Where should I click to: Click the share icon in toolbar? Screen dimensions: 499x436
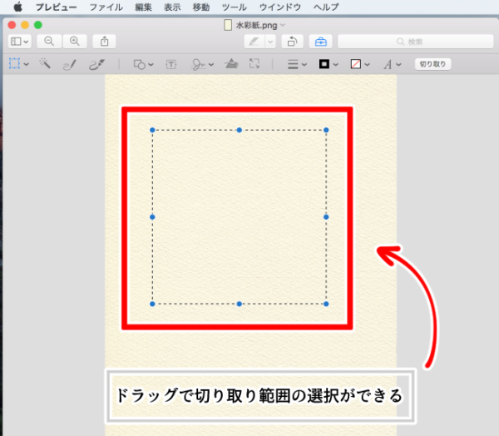pyautogui.click(x=105, y=42)
